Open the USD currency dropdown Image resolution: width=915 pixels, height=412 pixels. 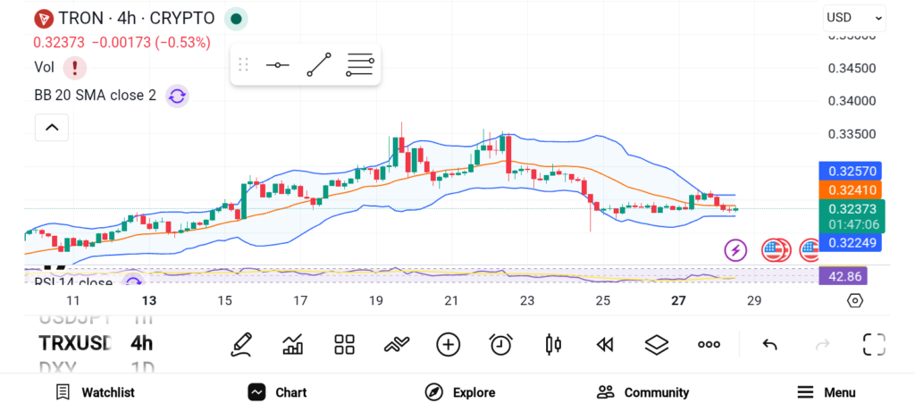coord(854,17)
